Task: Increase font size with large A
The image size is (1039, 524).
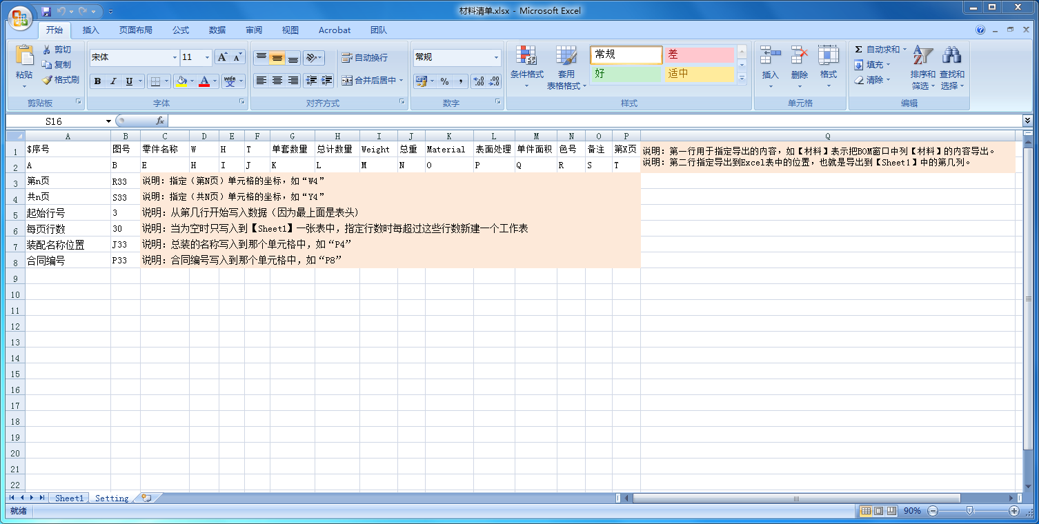Action: point(222,57)
